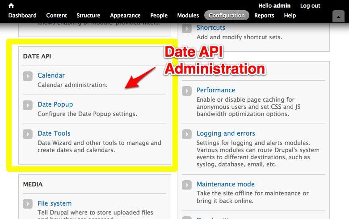Click the arrow icon beside Calendar
Image resolution: width=349 pixels, height=219 pixels.
(x=28, y=76)
